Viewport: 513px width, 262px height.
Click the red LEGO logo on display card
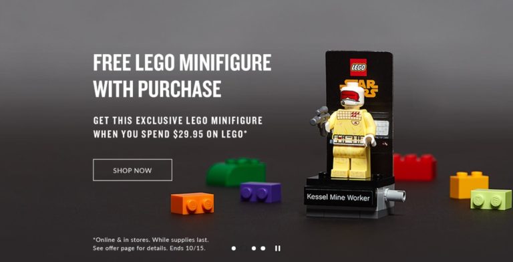coord(358,67)
